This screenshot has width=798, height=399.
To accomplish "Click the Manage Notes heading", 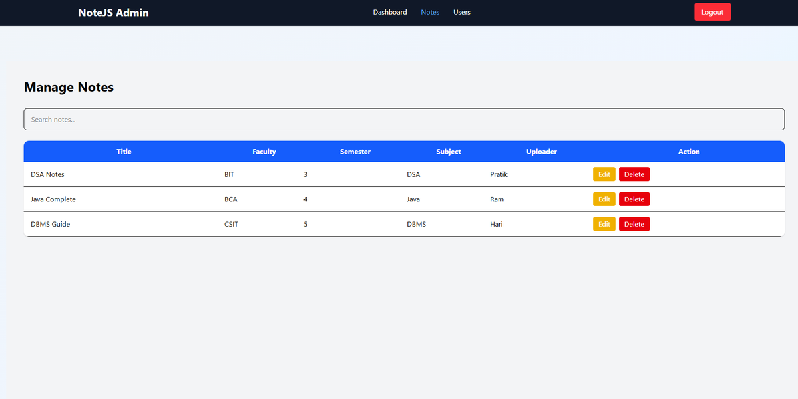I will coord(69,87).
